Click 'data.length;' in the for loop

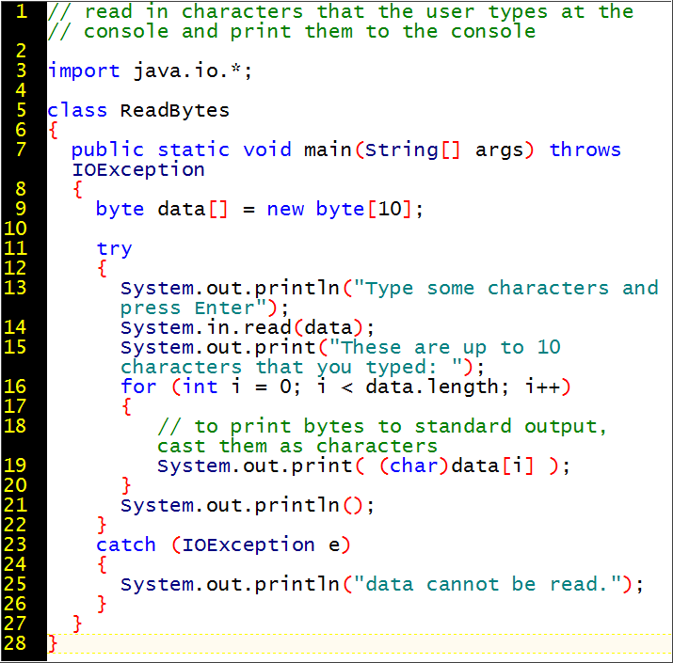pos(438,387)
